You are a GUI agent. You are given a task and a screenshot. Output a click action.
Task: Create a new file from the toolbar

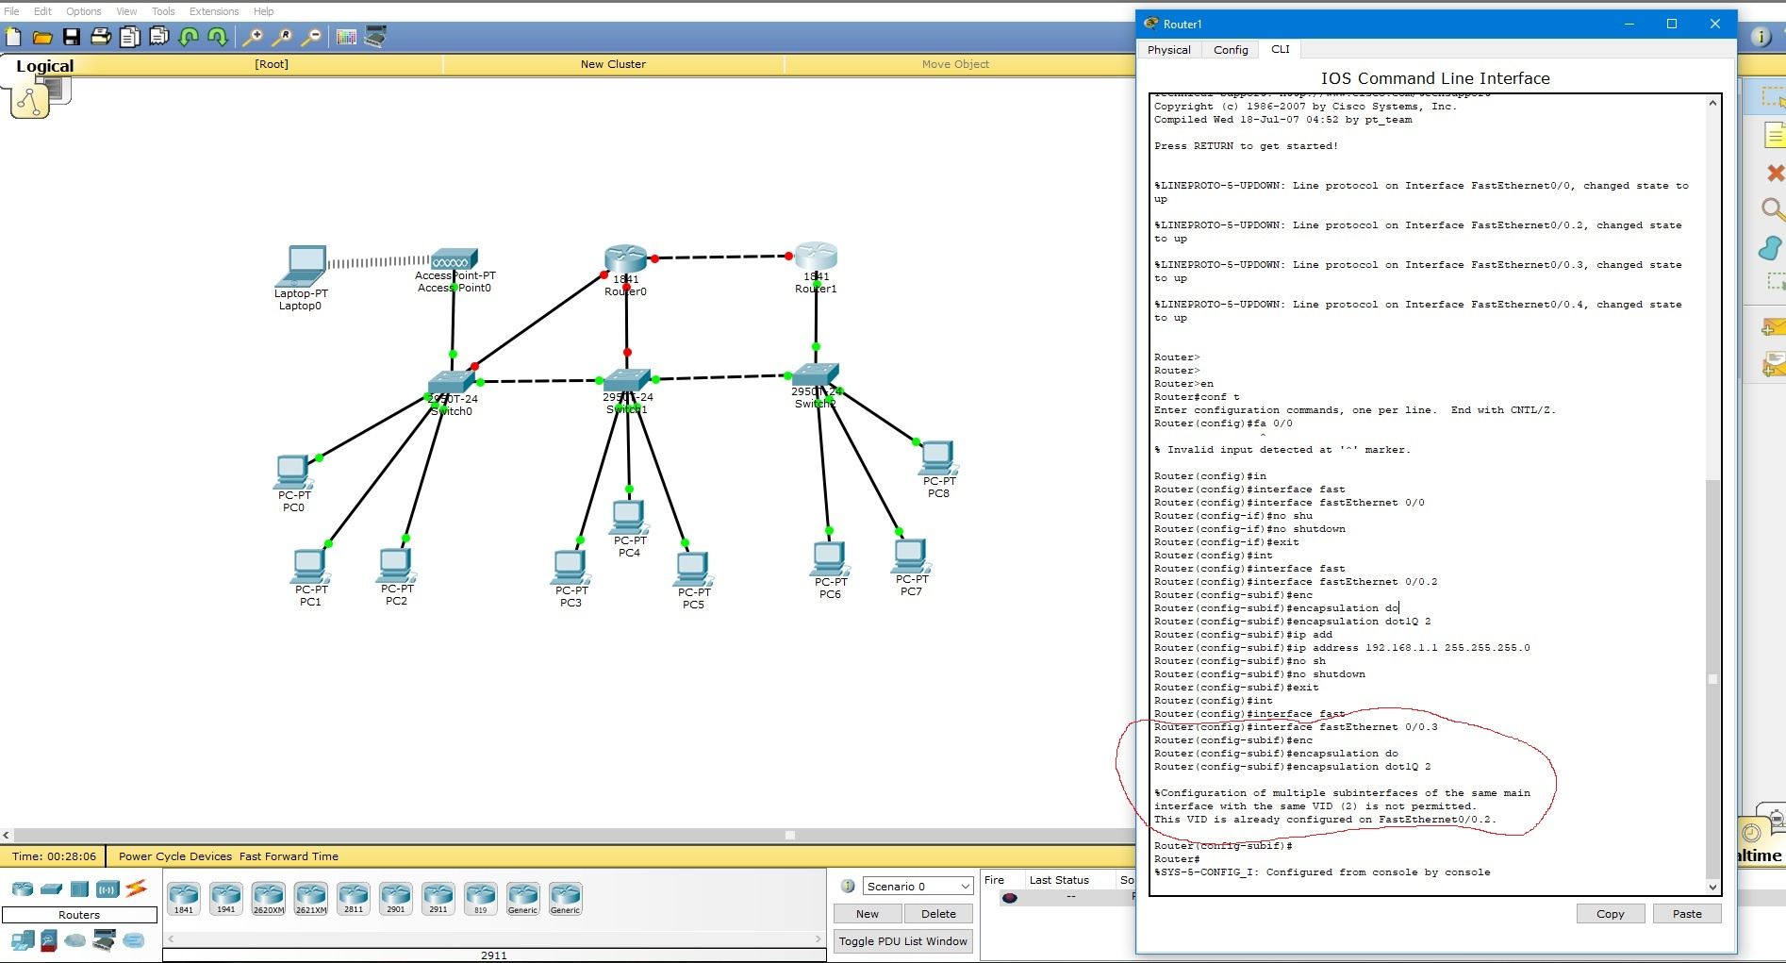[13, 37]
